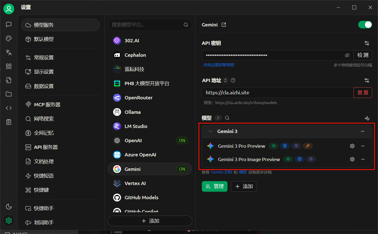Click web globe tag on Gemini 3 Pro Preview
Screen dimensions: 378x234
tap(285, 146)
